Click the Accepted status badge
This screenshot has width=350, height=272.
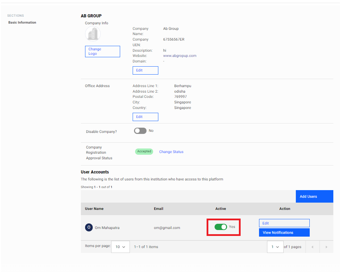(x=144, y=151)
